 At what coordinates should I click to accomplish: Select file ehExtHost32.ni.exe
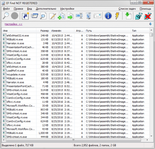point(18,36)
